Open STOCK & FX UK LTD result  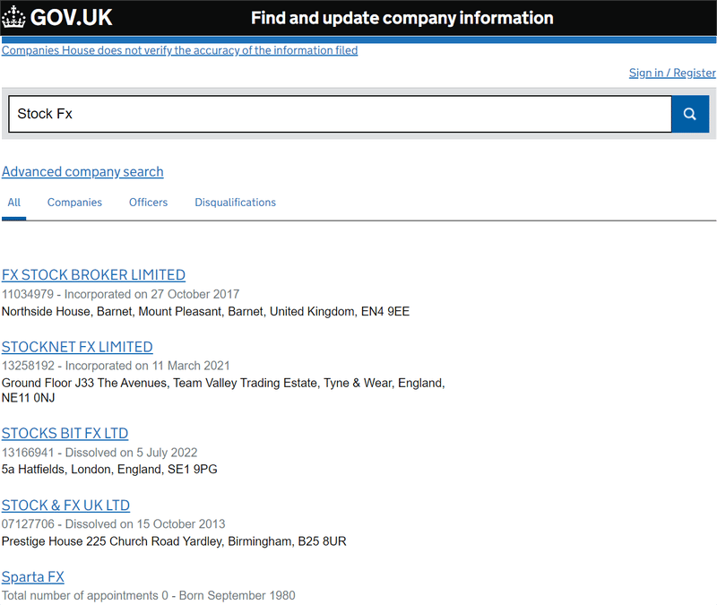point(65,506)
